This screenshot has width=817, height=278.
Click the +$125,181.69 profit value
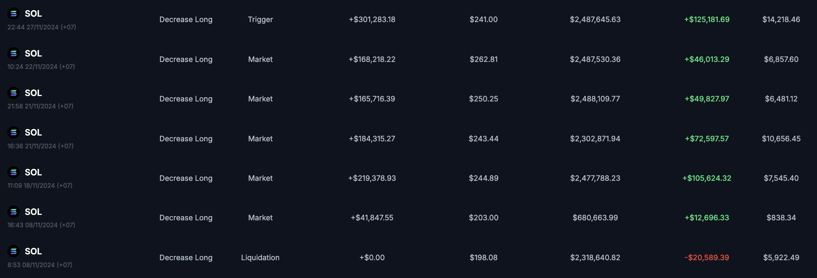707,19
